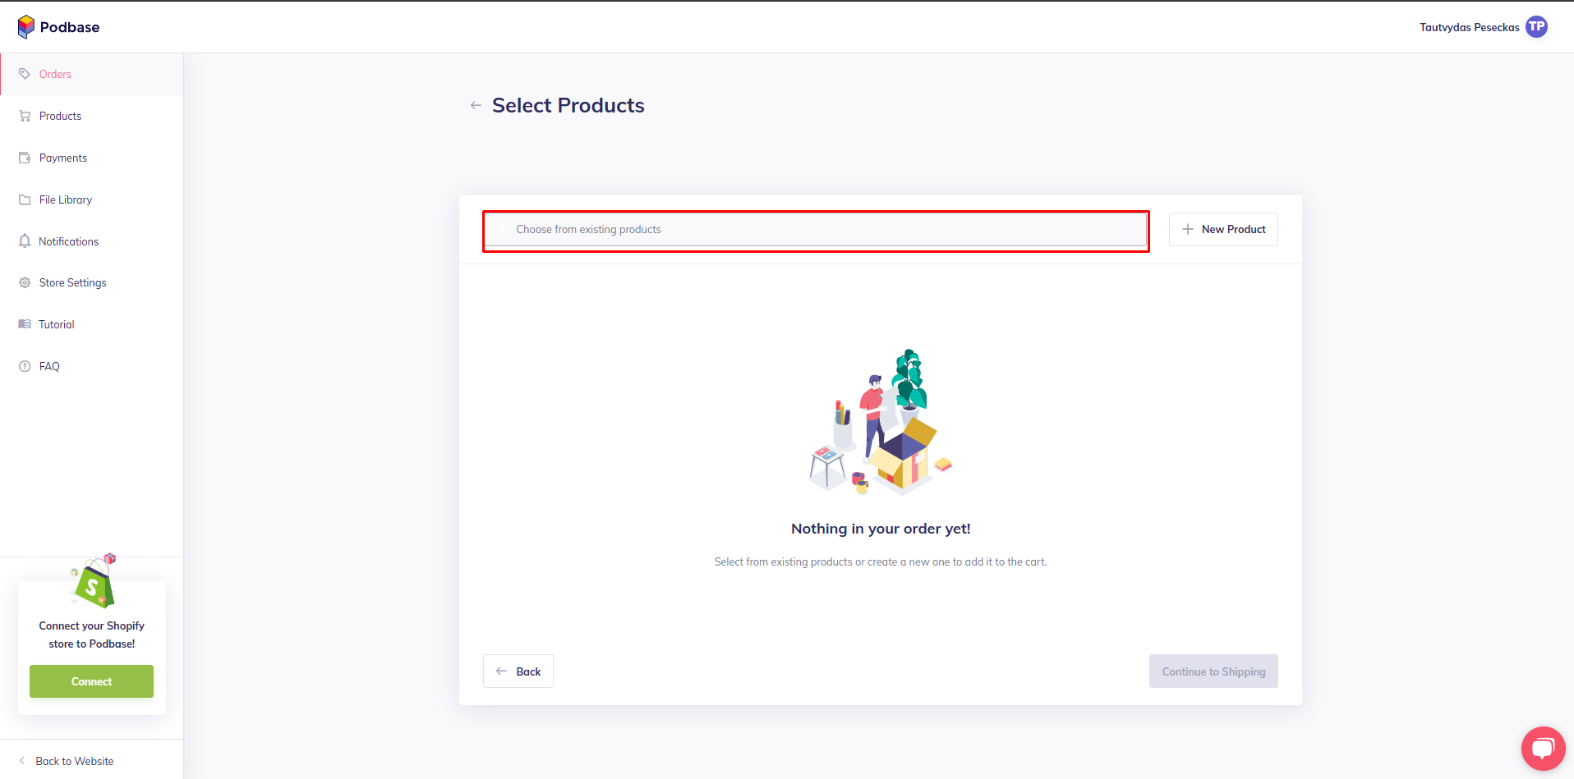Click the Notifications bell icon
Image resolution: width=1574 pixels, height=779 pixels.
click(25, 241)
